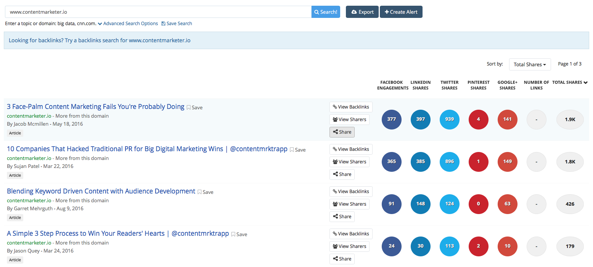Click LinkedIn shares circle showing 30
Image resolution: width=593 pixels, height=267 pixels.
point(421,246)
